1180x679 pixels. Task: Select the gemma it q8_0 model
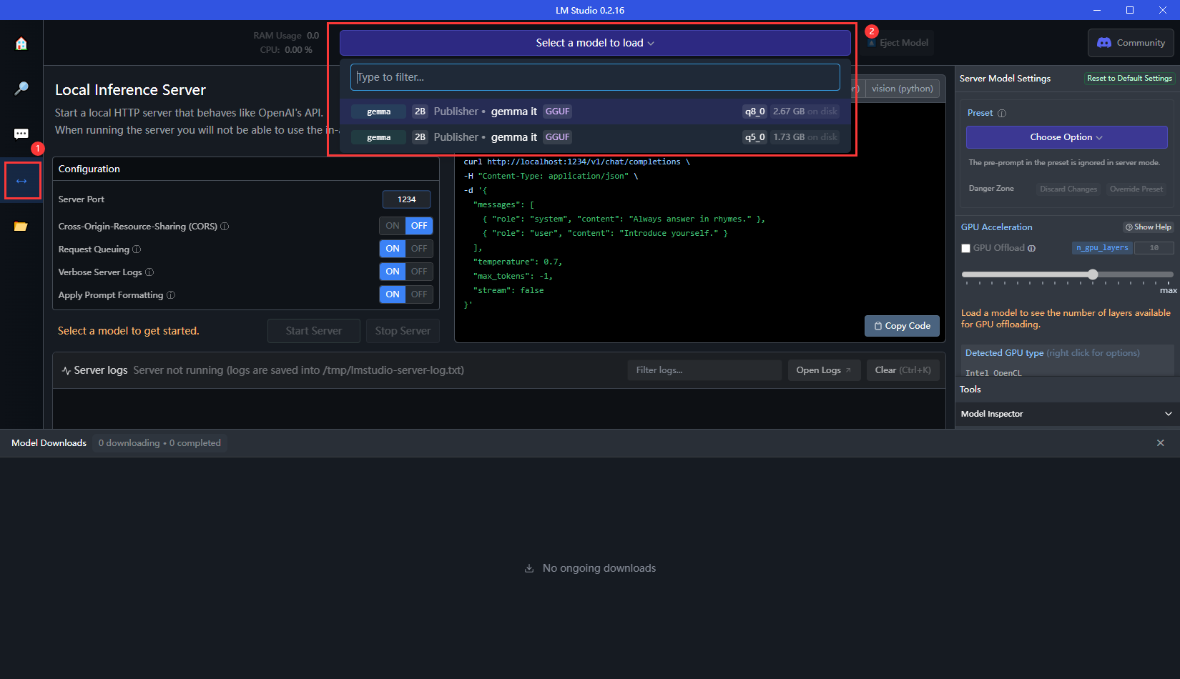(x=595, y=111)
